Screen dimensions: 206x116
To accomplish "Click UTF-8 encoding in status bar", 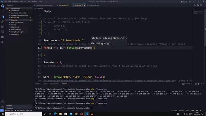I will coord(188,111).
